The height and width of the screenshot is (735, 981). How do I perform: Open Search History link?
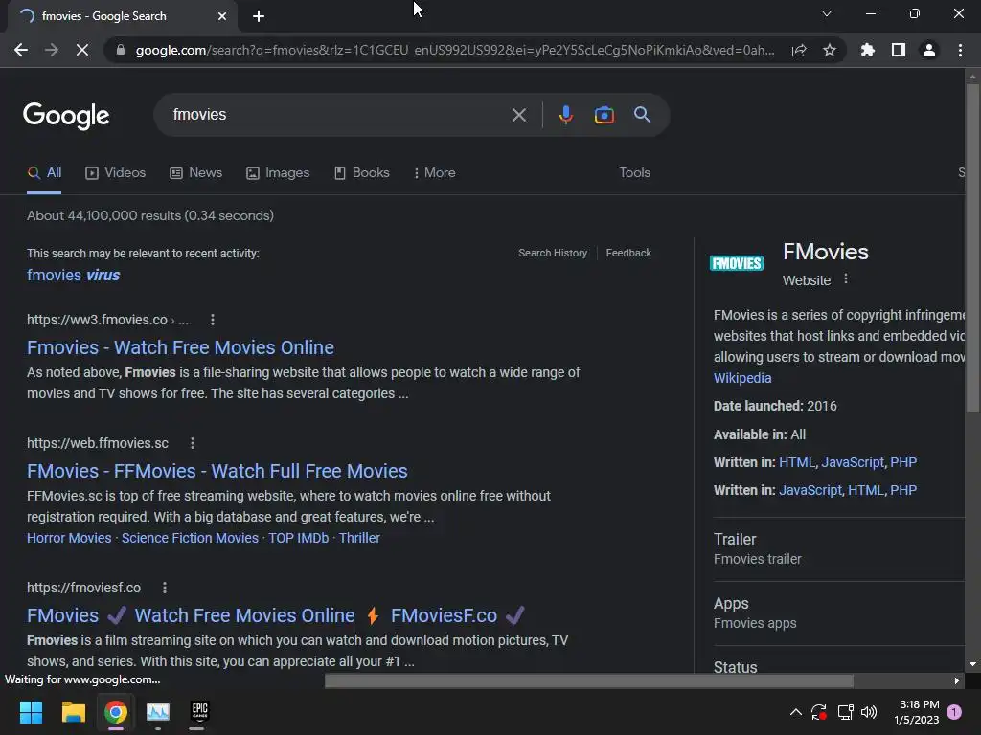coord(553,253)
